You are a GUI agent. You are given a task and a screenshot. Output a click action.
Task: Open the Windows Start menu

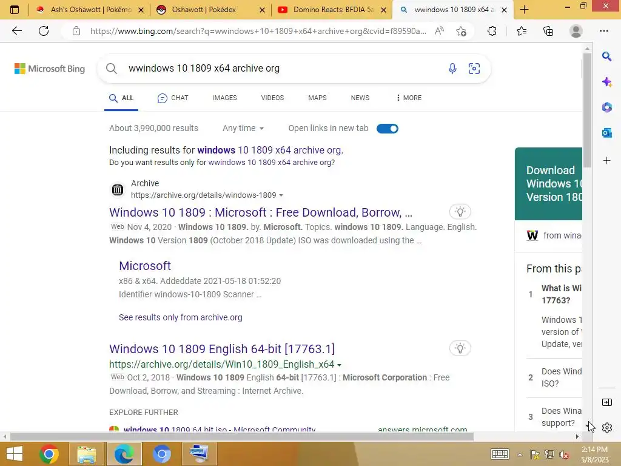[15, 454]
